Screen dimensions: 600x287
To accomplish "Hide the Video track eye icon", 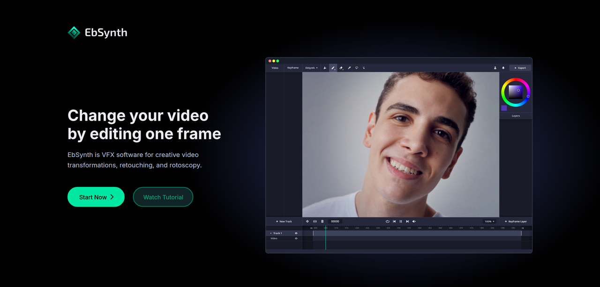I will (x=296, y=238).
